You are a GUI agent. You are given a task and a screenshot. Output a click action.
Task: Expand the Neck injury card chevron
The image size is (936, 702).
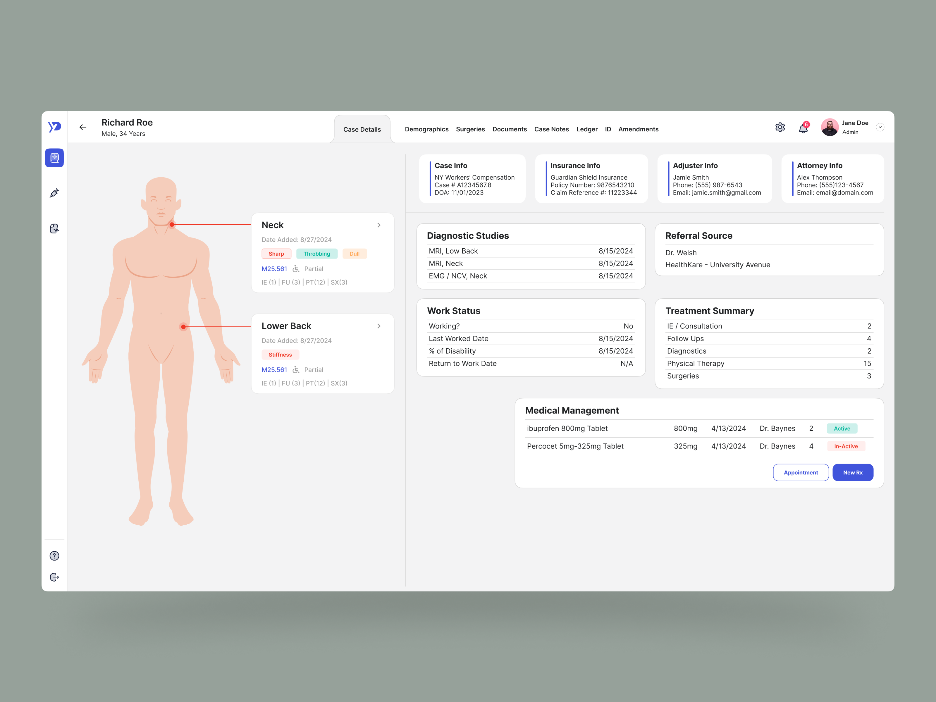coord(379,225)
